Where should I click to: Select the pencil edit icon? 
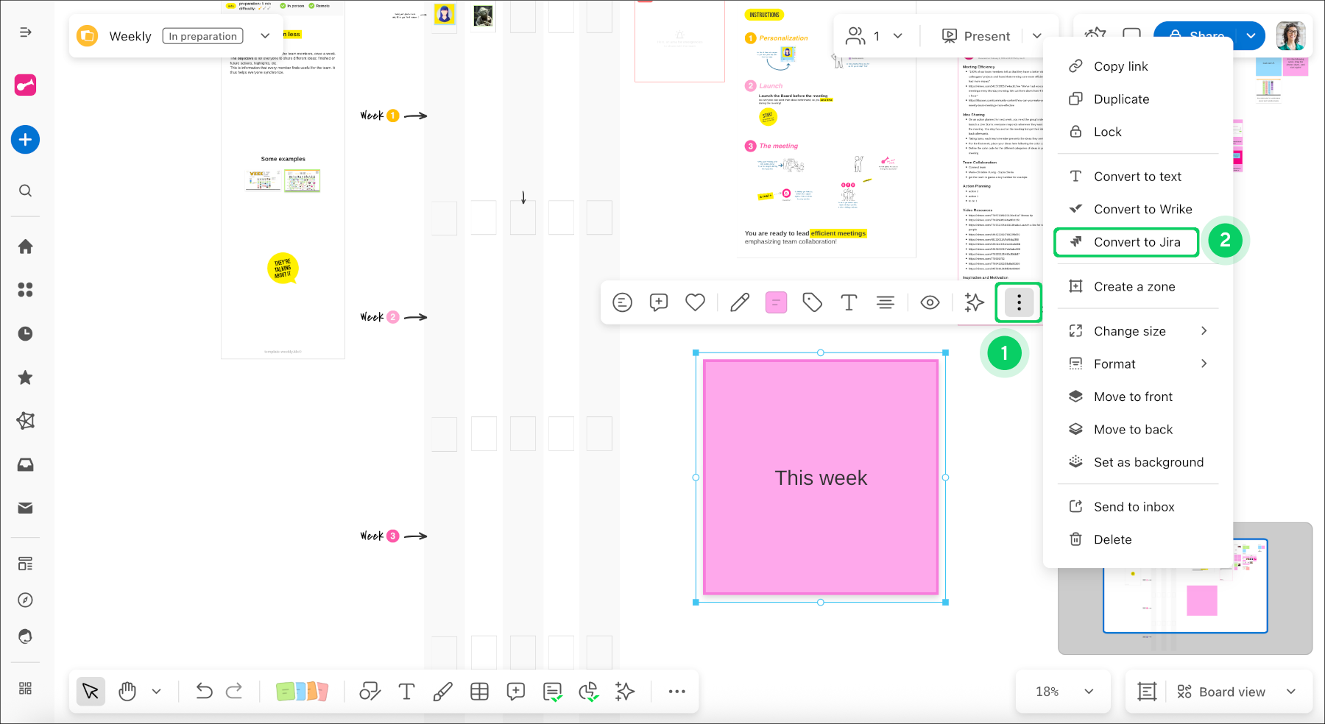coord(740,302)
